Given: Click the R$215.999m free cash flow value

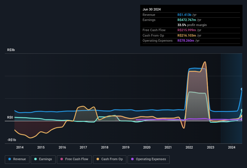Looking at the screenshot, I should click(187, 30).
